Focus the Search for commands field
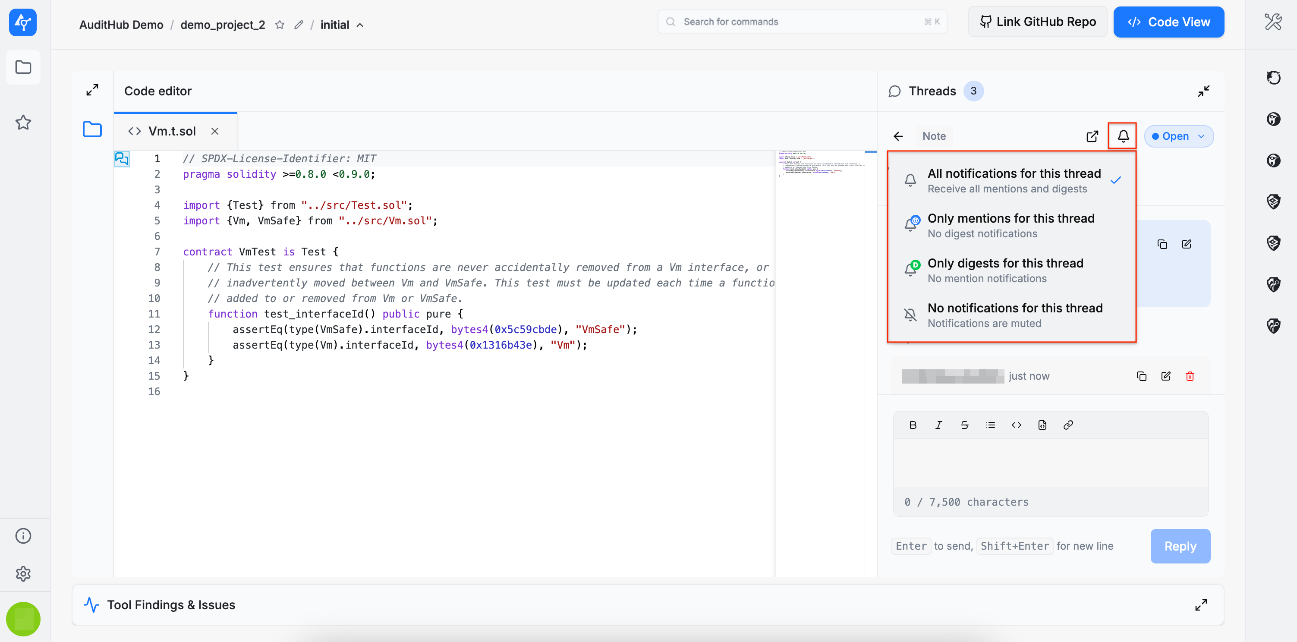Screen dimensions: 1297x642 click(x=802, y=22)
